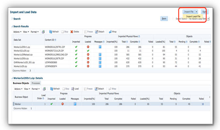220x130 pixels.
Task: Click Delete in Search Results toolbar
Action: 75,32
